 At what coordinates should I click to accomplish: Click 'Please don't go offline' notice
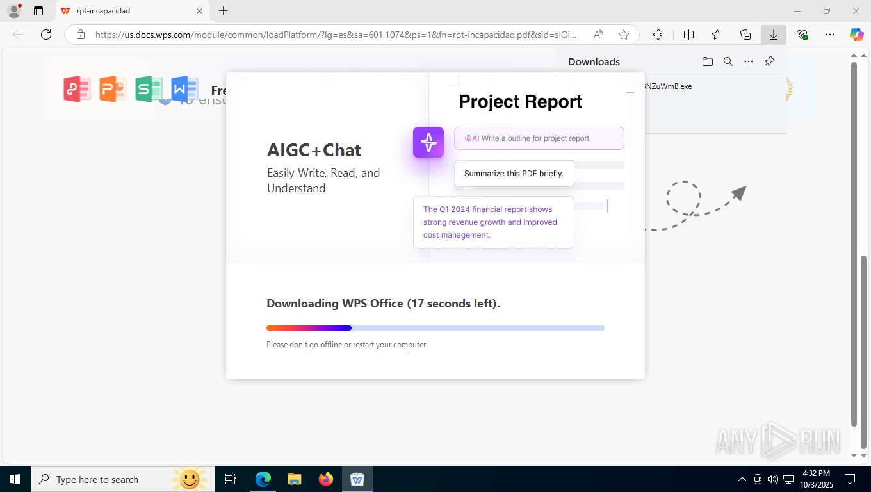(x=346, y=345)
